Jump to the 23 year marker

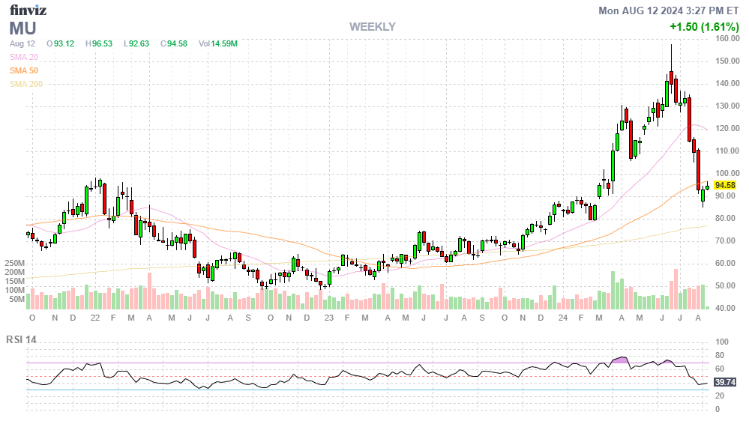click(x=328, y=318)
